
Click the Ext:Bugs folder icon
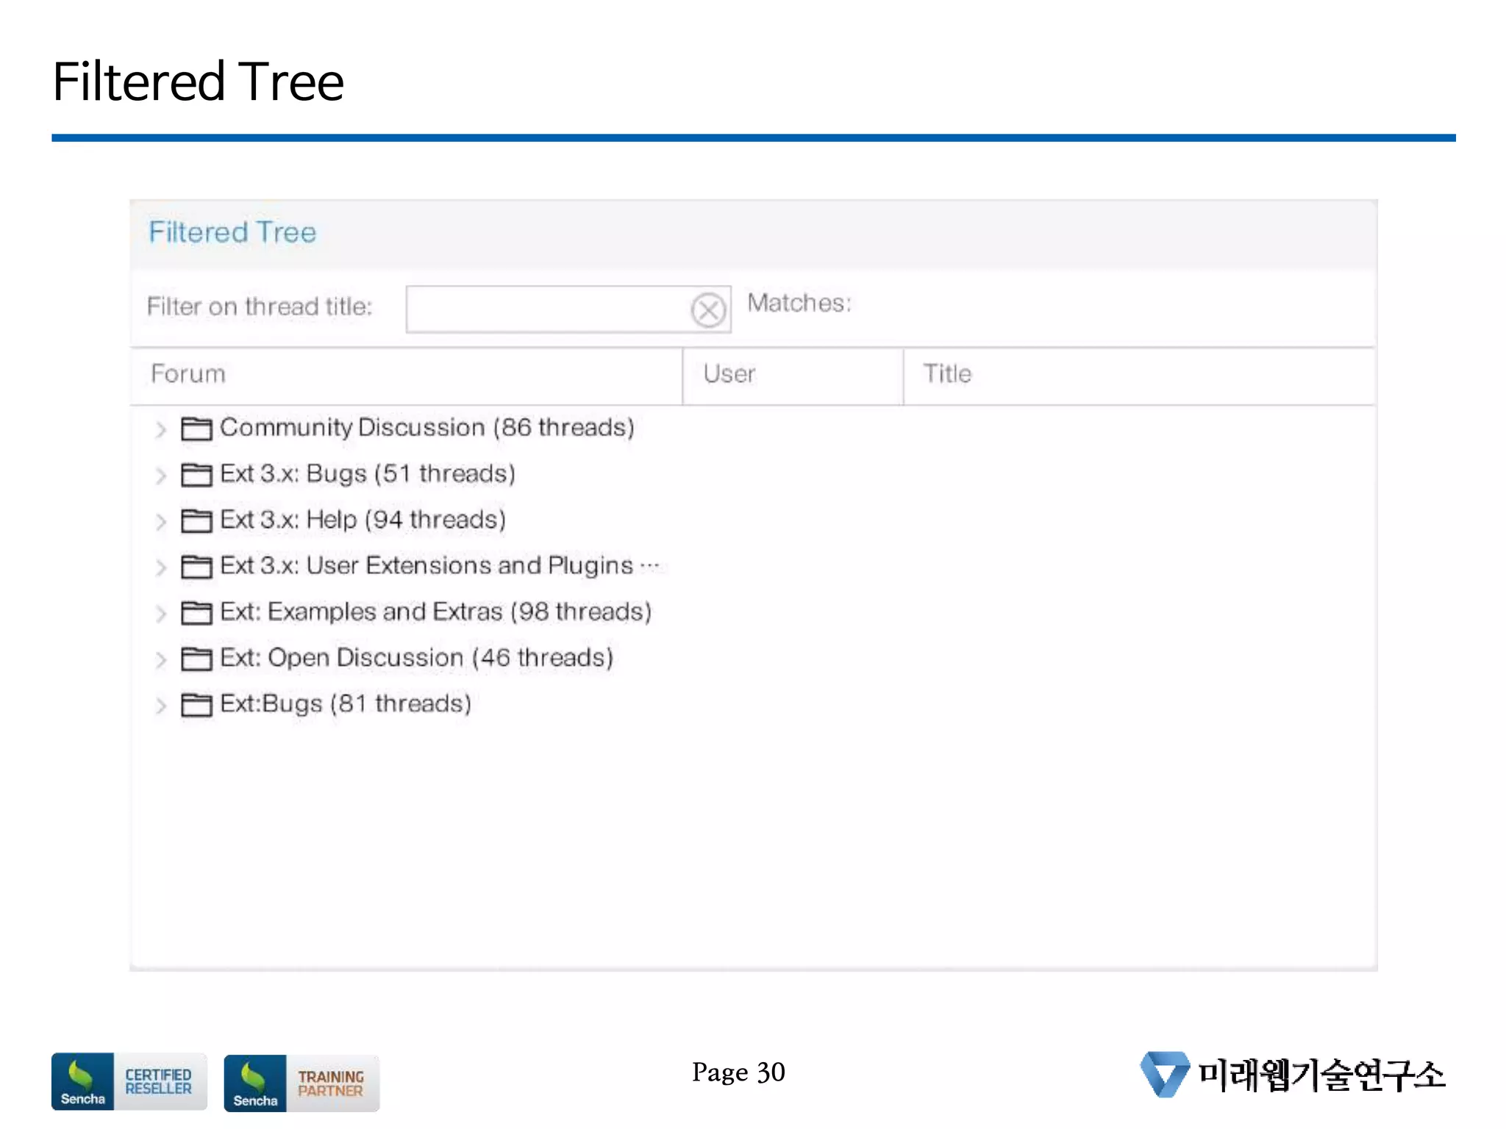pyautogui.click(x=196, y=705)
